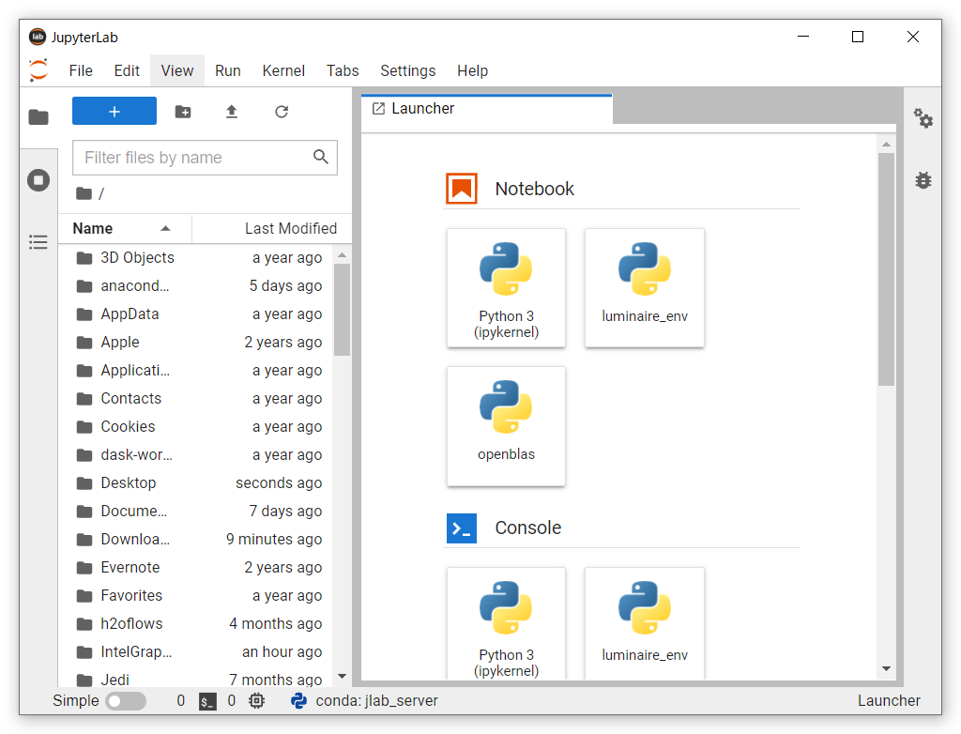Open the debugger panel
This screenshot has height=734, width=961.
tap(923, 179)
